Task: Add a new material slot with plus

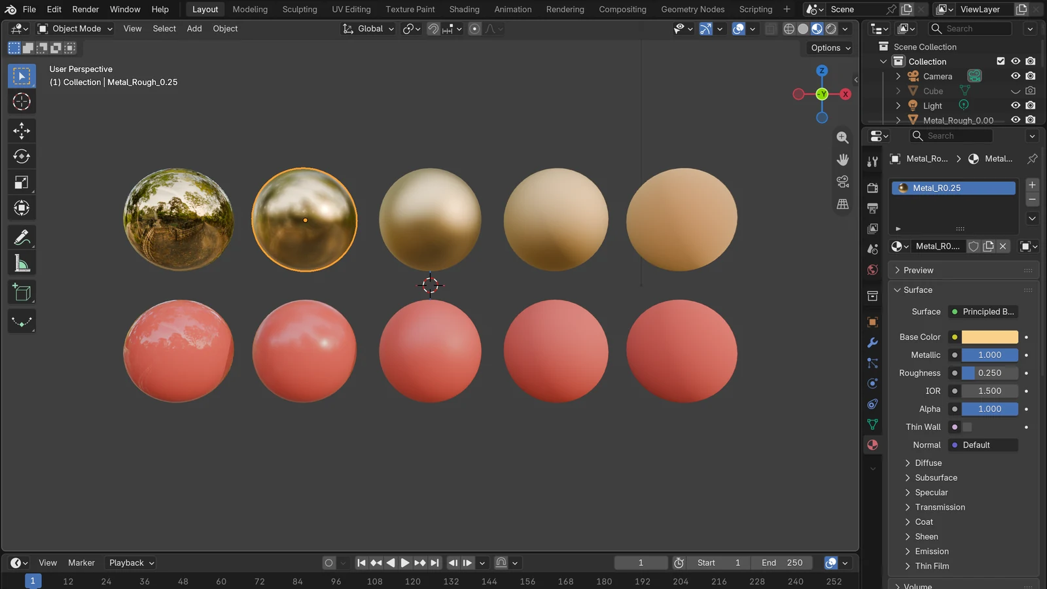Action: pyautogui.click(x=1032, y=185)
